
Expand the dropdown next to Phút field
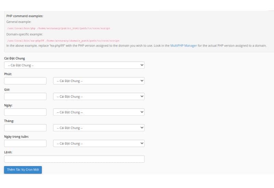click(x=99, y=81)
